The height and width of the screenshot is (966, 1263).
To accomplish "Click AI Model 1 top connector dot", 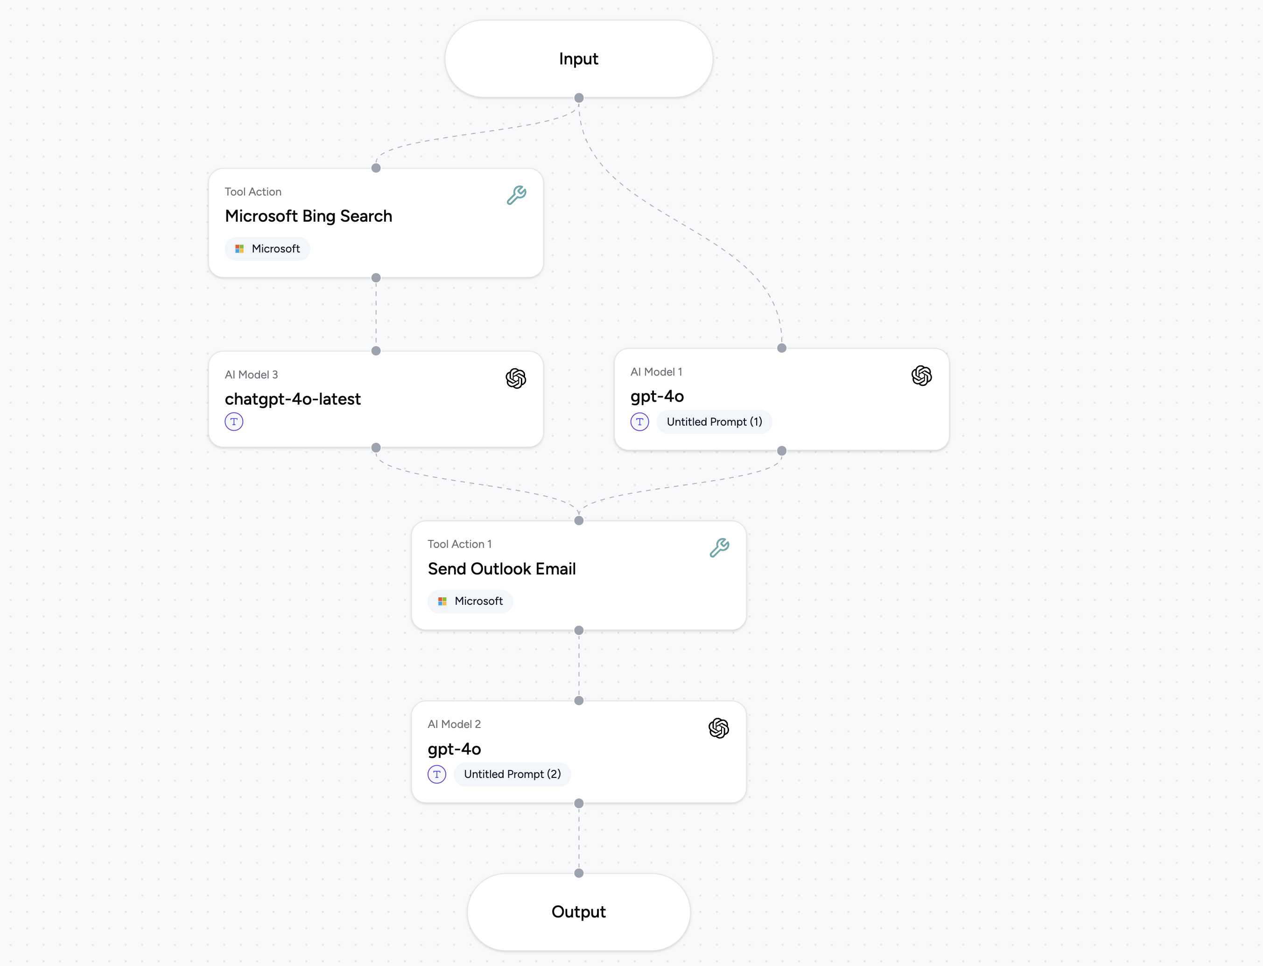I will [x=782, y=348].
